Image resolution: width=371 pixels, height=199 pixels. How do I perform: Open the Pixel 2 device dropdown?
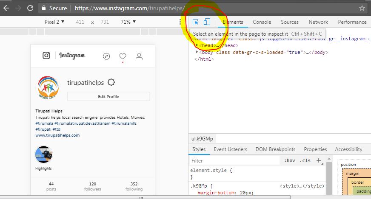point(54,22)
